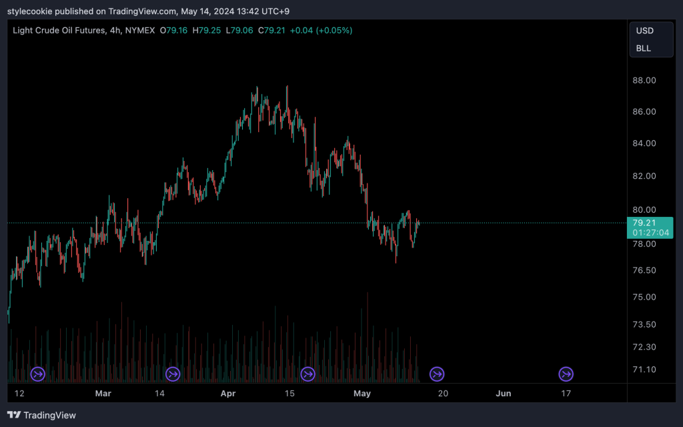Select the rollover icon near May 20
The width and height of the screenshot is (683, 427).
click(437, 374)
